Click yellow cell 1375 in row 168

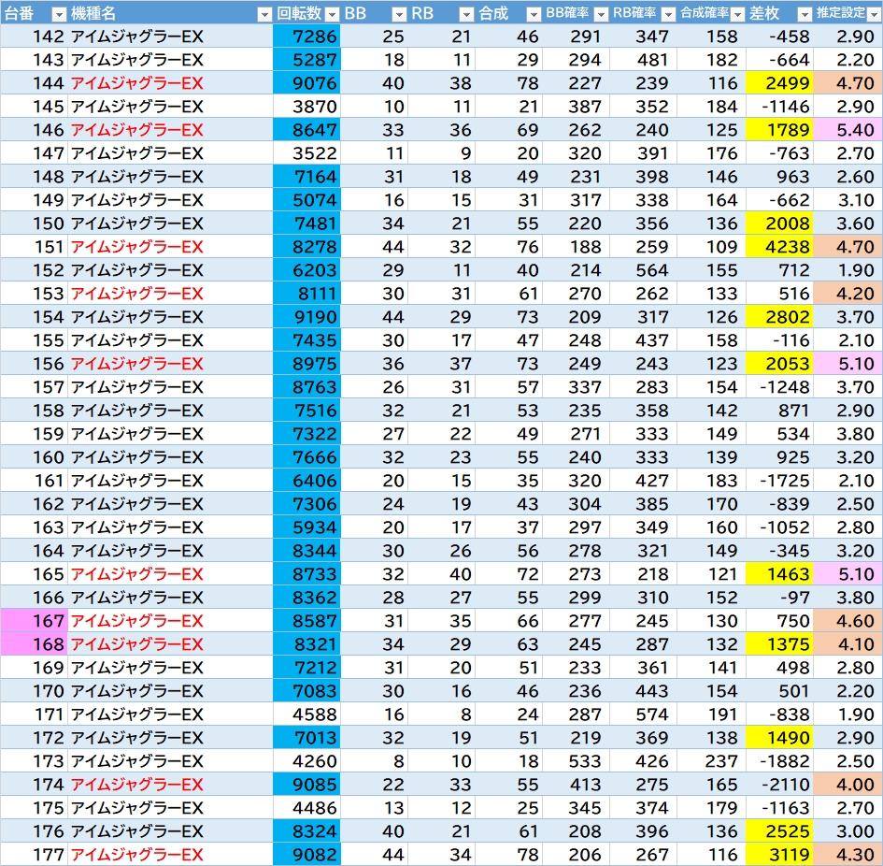pyautogui.click(x=779, y=644)
